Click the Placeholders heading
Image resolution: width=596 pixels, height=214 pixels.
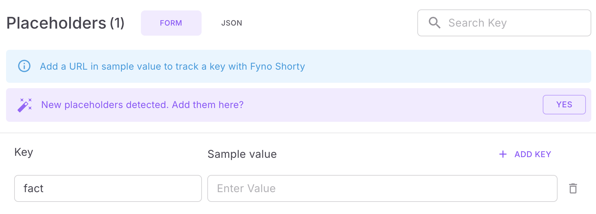(56, 23)
